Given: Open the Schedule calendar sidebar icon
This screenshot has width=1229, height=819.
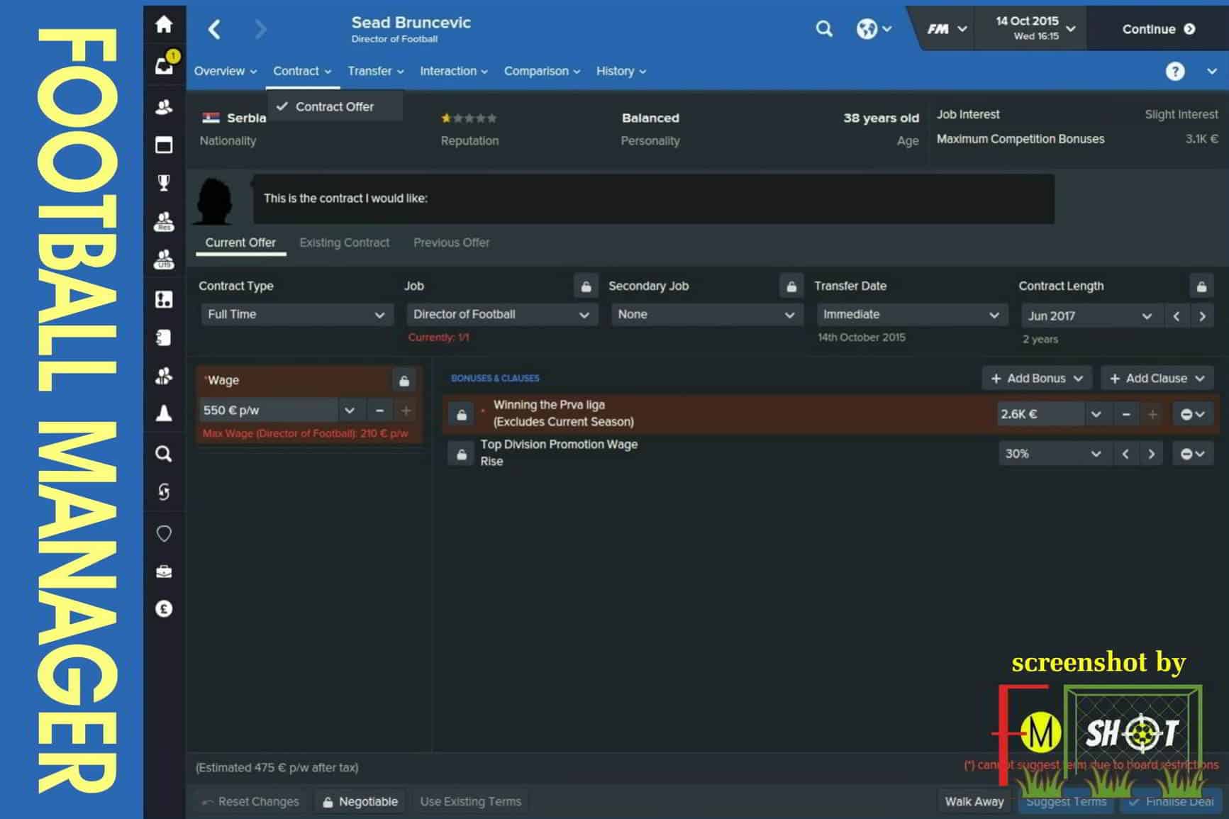Looking at the screenshot, I should click(x=164, y=145).
